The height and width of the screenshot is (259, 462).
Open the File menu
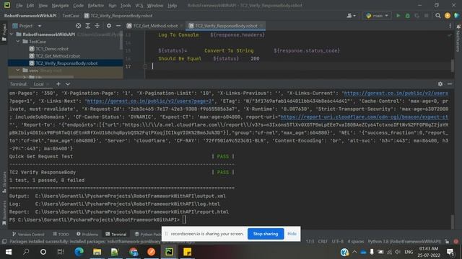19,5
